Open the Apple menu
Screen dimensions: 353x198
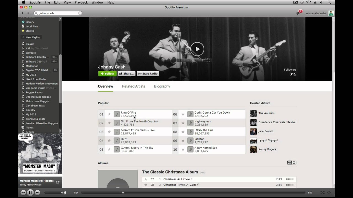point(23,2)
